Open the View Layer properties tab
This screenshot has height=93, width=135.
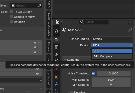coord(56,54)
